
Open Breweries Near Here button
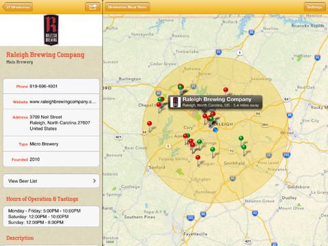click(127, 7)
